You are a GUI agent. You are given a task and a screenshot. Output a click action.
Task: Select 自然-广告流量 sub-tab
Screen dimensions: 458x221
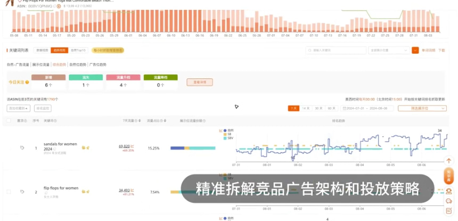pyautogui.click(x=18, y=64)
